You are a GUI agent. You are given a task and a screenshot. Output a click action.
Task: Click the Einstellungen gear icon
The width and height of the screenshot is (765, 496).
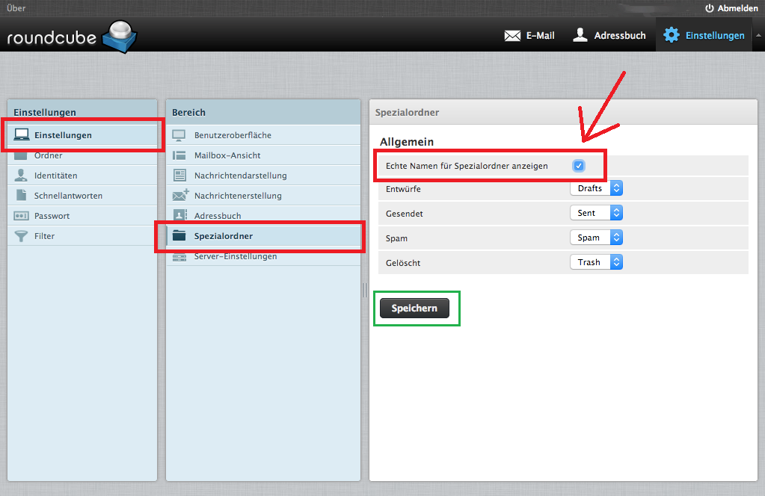tap(672, 35)
